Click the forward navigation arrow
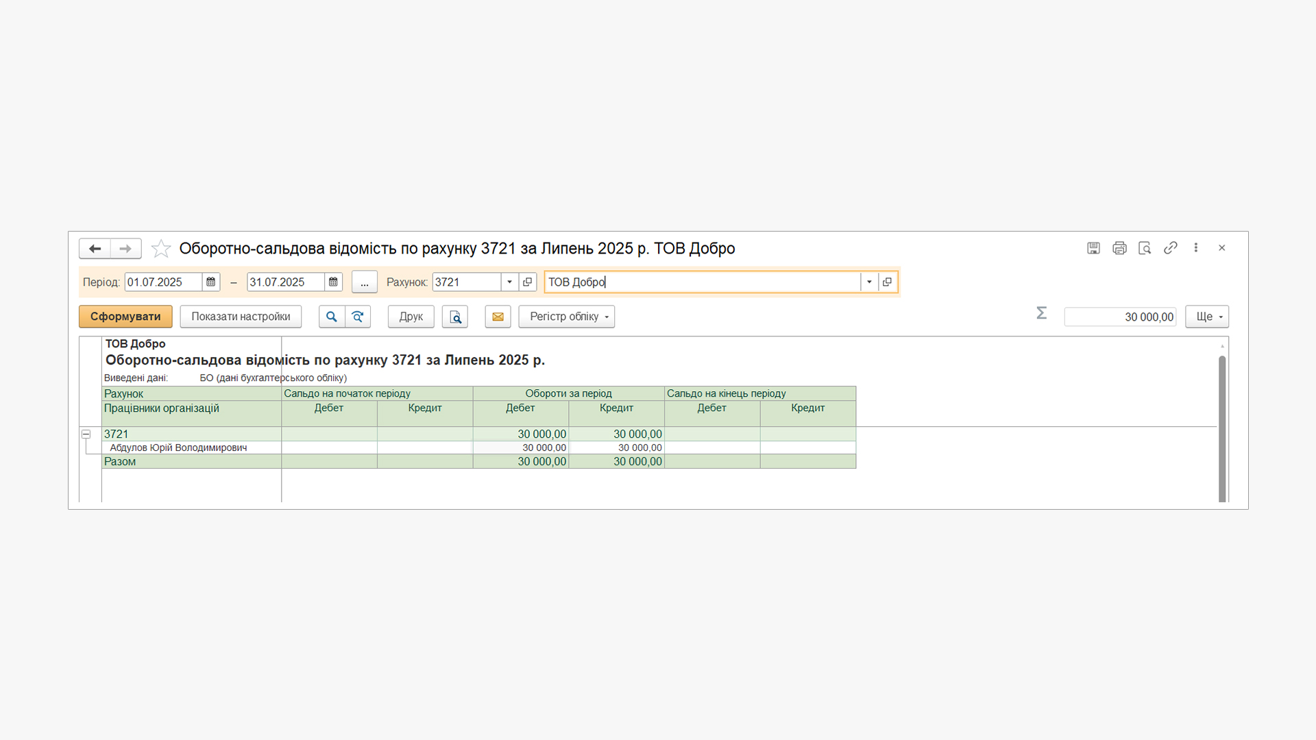This screenshot has width=1316, height=740. [x=125, y=249]
